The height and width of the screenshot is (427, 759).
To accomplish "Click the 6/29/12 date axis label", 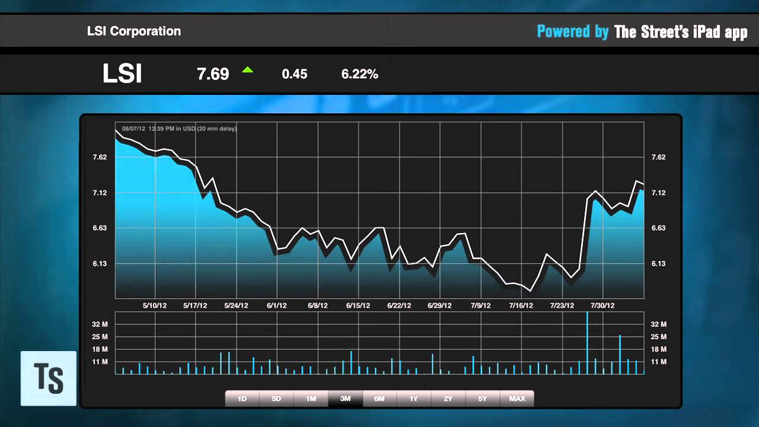I will 439,306.
